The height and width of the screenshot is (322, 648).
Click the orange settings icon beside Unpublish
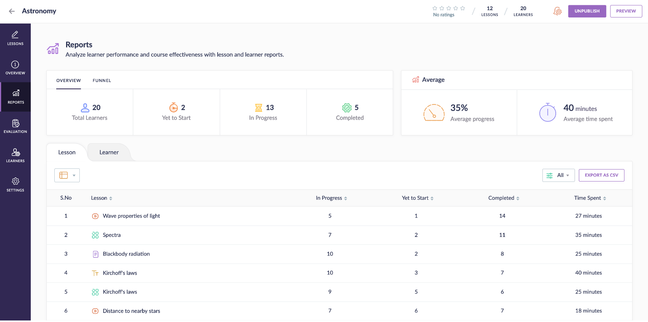[x=557, y=11]
